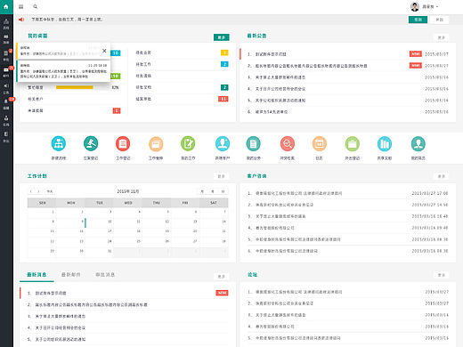Viewport: 463px width, 347px height.
Task: Open the blue add-person shortcut icon
Action: coord(223,143)
